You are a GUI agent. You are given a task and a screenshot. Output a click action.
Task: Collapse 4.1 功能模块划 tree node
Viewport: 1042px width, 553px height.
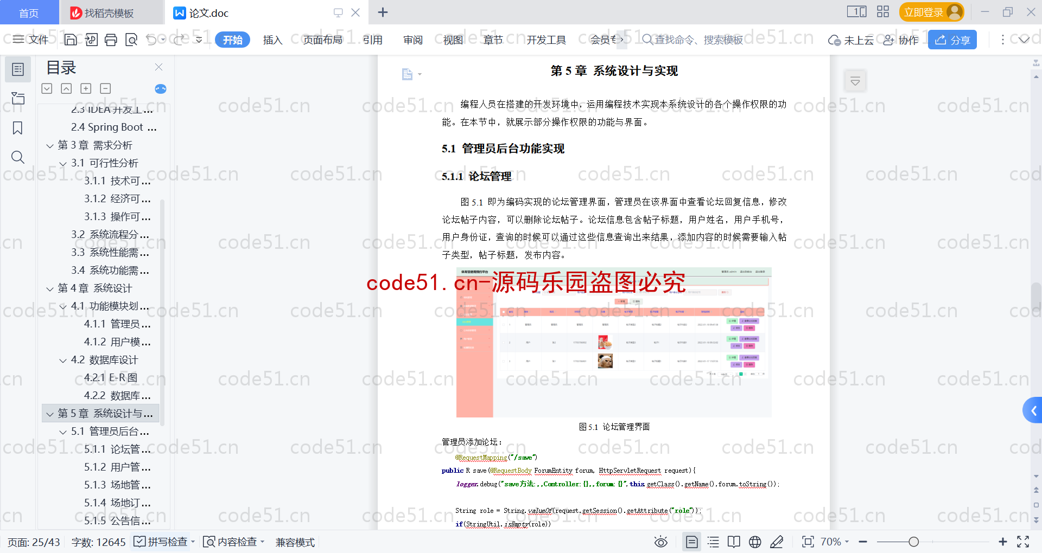pyautogui.click(x=63, y=307)
